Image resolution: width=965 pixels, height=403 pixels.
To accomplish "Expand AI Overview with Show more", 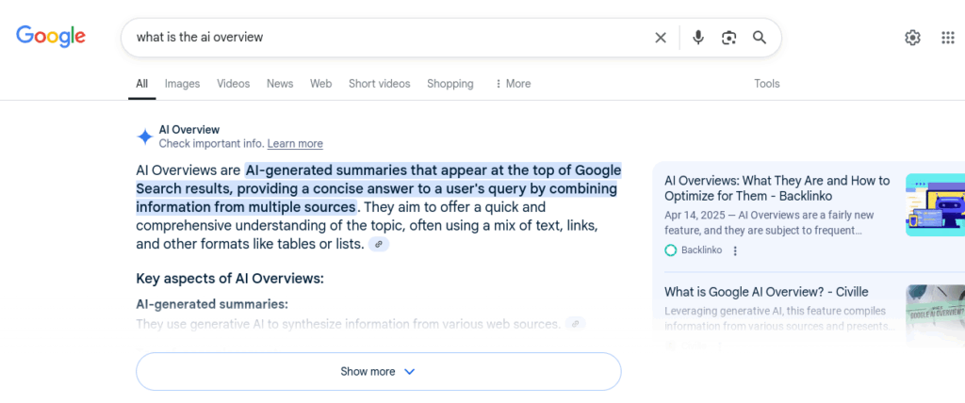I will [378, 371].
